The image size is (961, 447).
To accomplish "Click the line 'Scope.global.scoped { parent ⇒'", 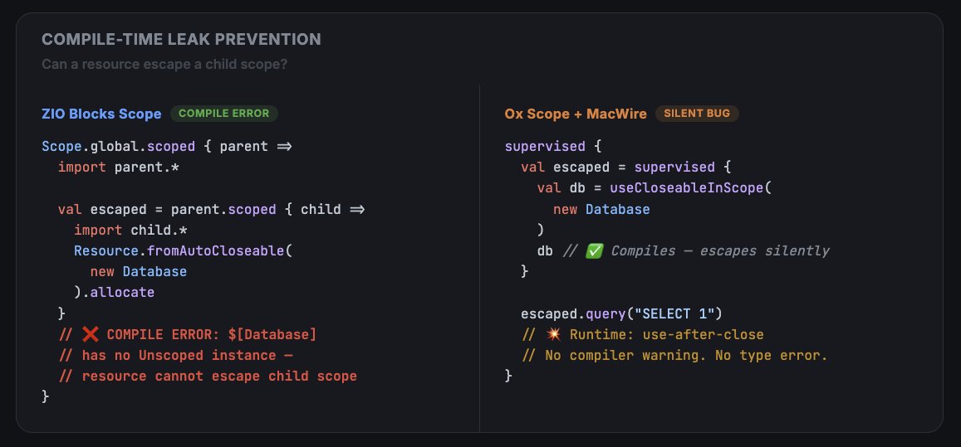I will pos(167,147).
